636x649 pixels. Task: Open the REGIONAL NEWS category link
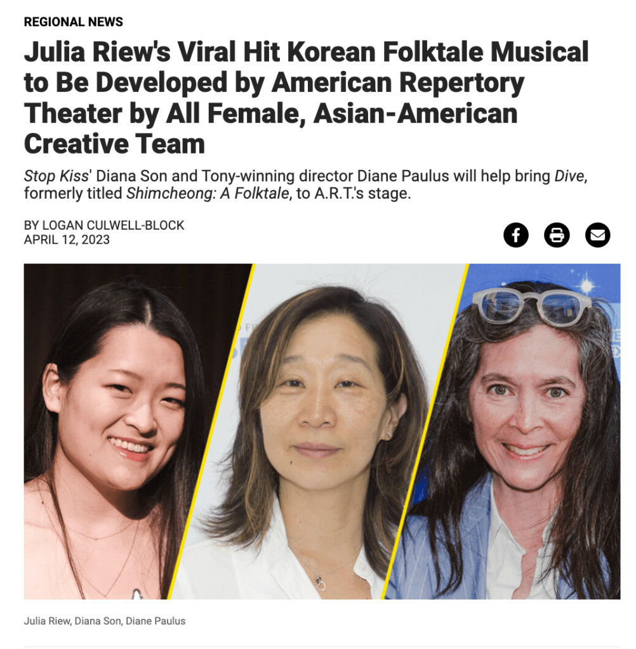click(73, 22)
